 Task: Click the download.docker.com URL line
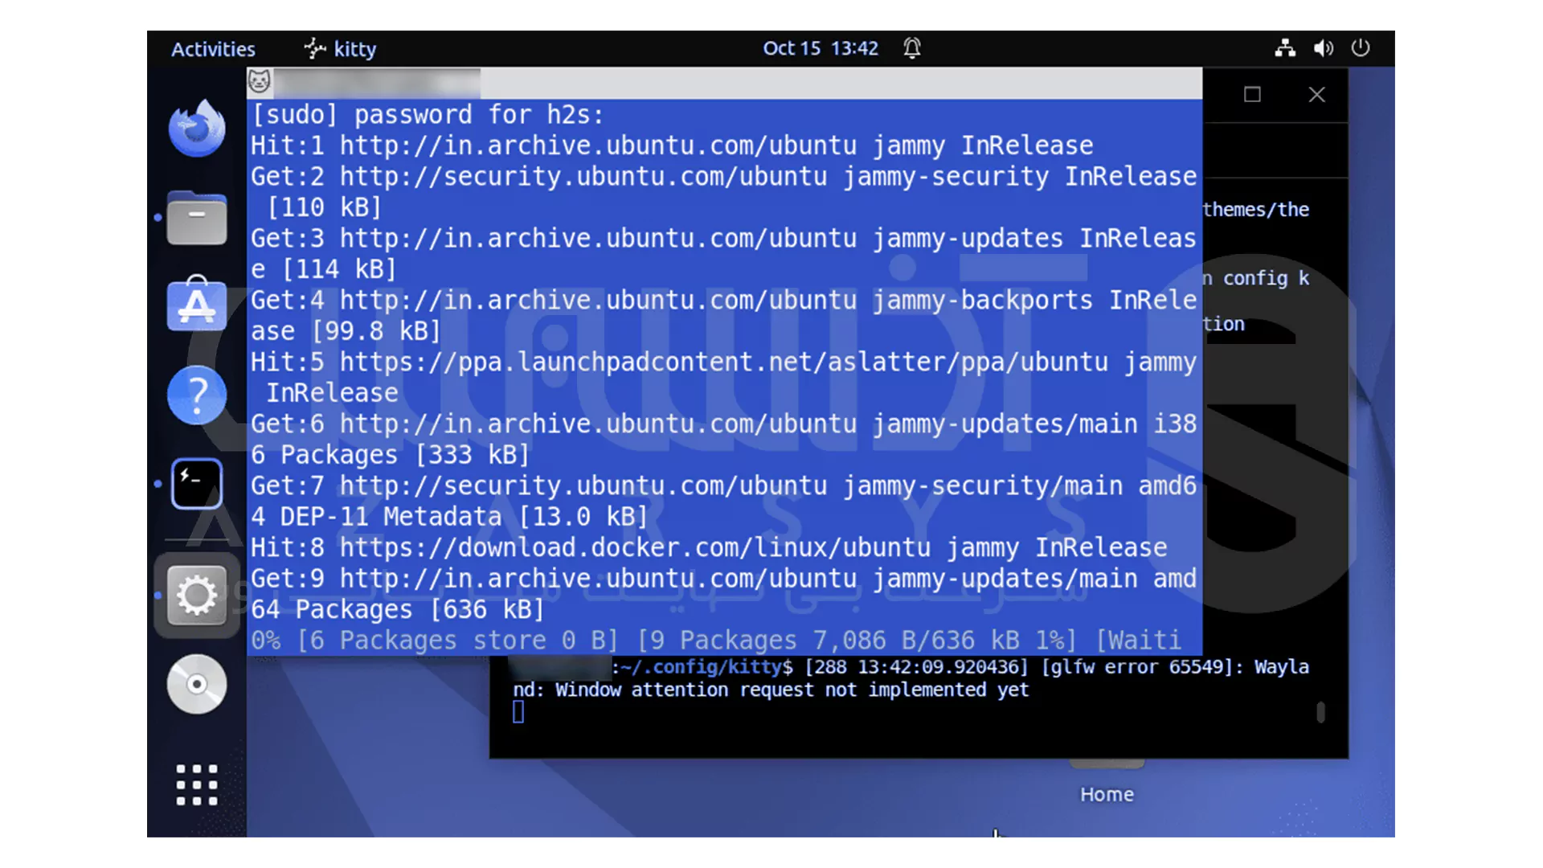[x=709, y=548]
